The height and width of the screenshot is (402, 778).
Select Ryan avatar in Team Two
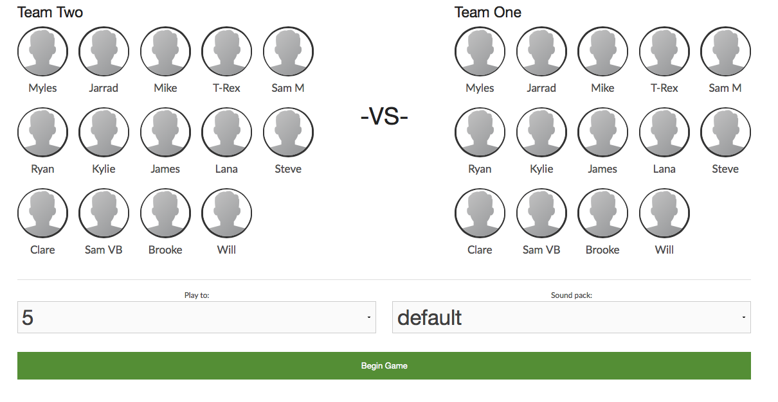(42, 132)
